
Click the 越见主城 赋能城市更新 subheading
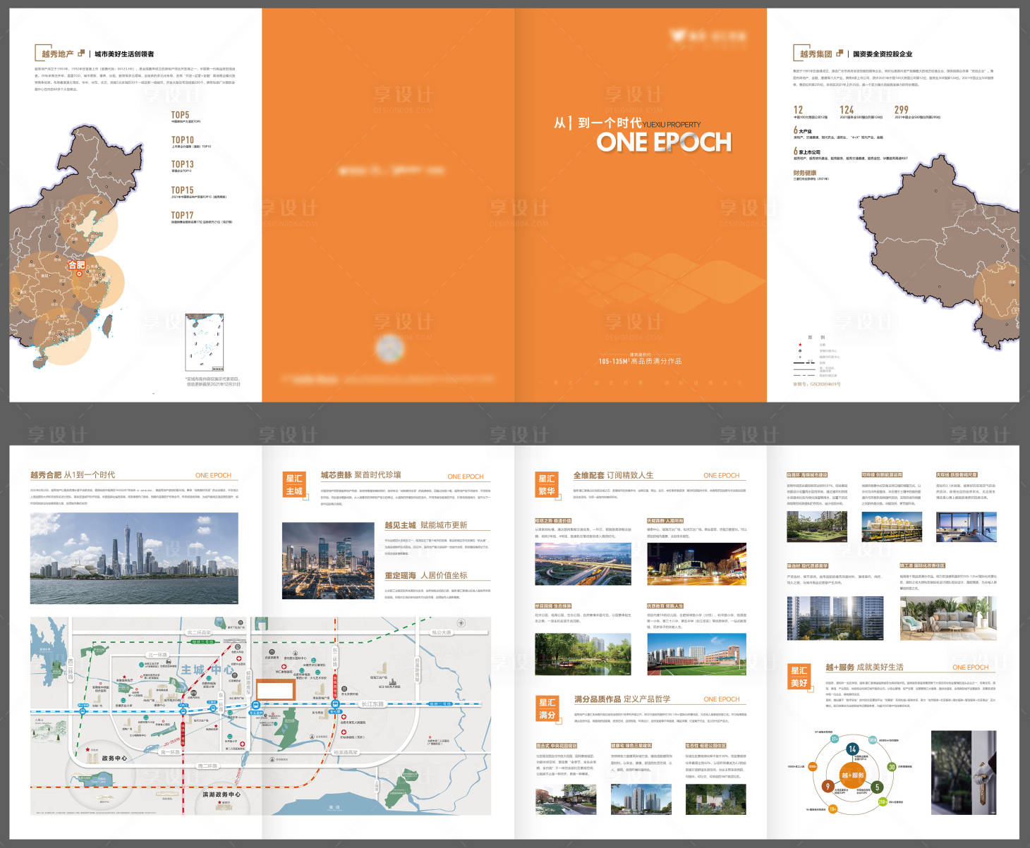425,525
